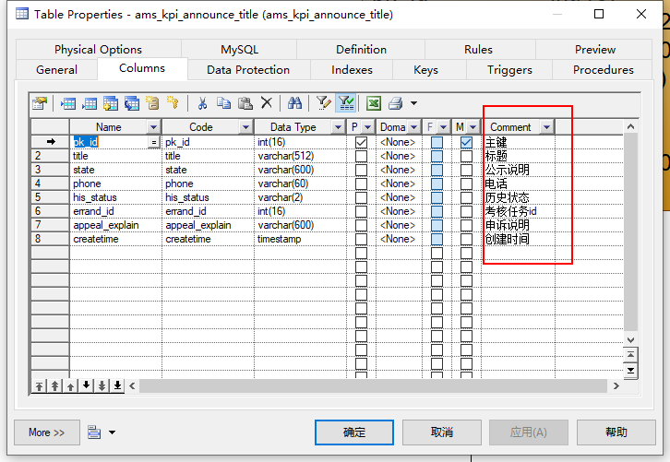Open the M column header dropdown

[473, 127]
